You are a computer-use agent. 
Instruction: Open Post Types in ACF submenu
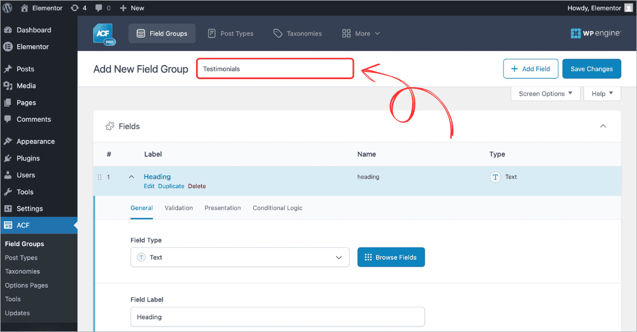(21, 258)
